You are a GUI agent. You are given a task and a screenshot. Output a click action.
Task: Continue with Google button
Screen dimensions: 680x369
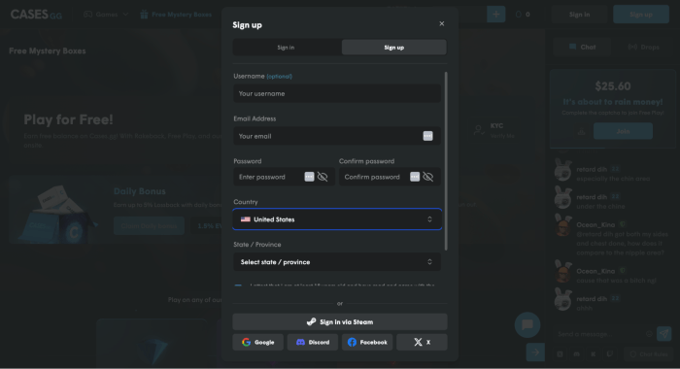coord(258,342)
